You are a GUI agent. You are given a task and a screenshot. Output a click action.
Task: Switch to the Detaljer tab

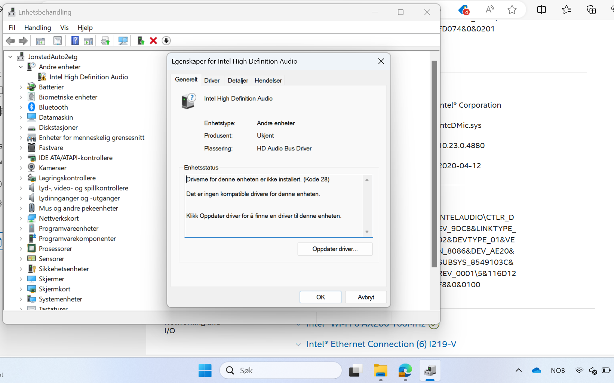click(237, 80)
